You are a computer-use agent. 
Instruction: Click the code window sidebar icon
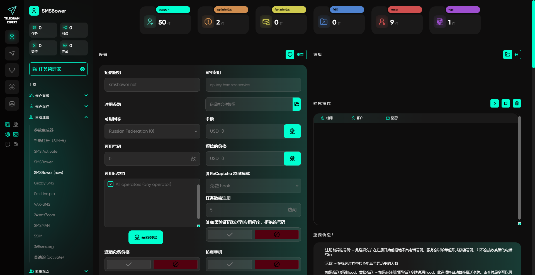pos(16,134)
